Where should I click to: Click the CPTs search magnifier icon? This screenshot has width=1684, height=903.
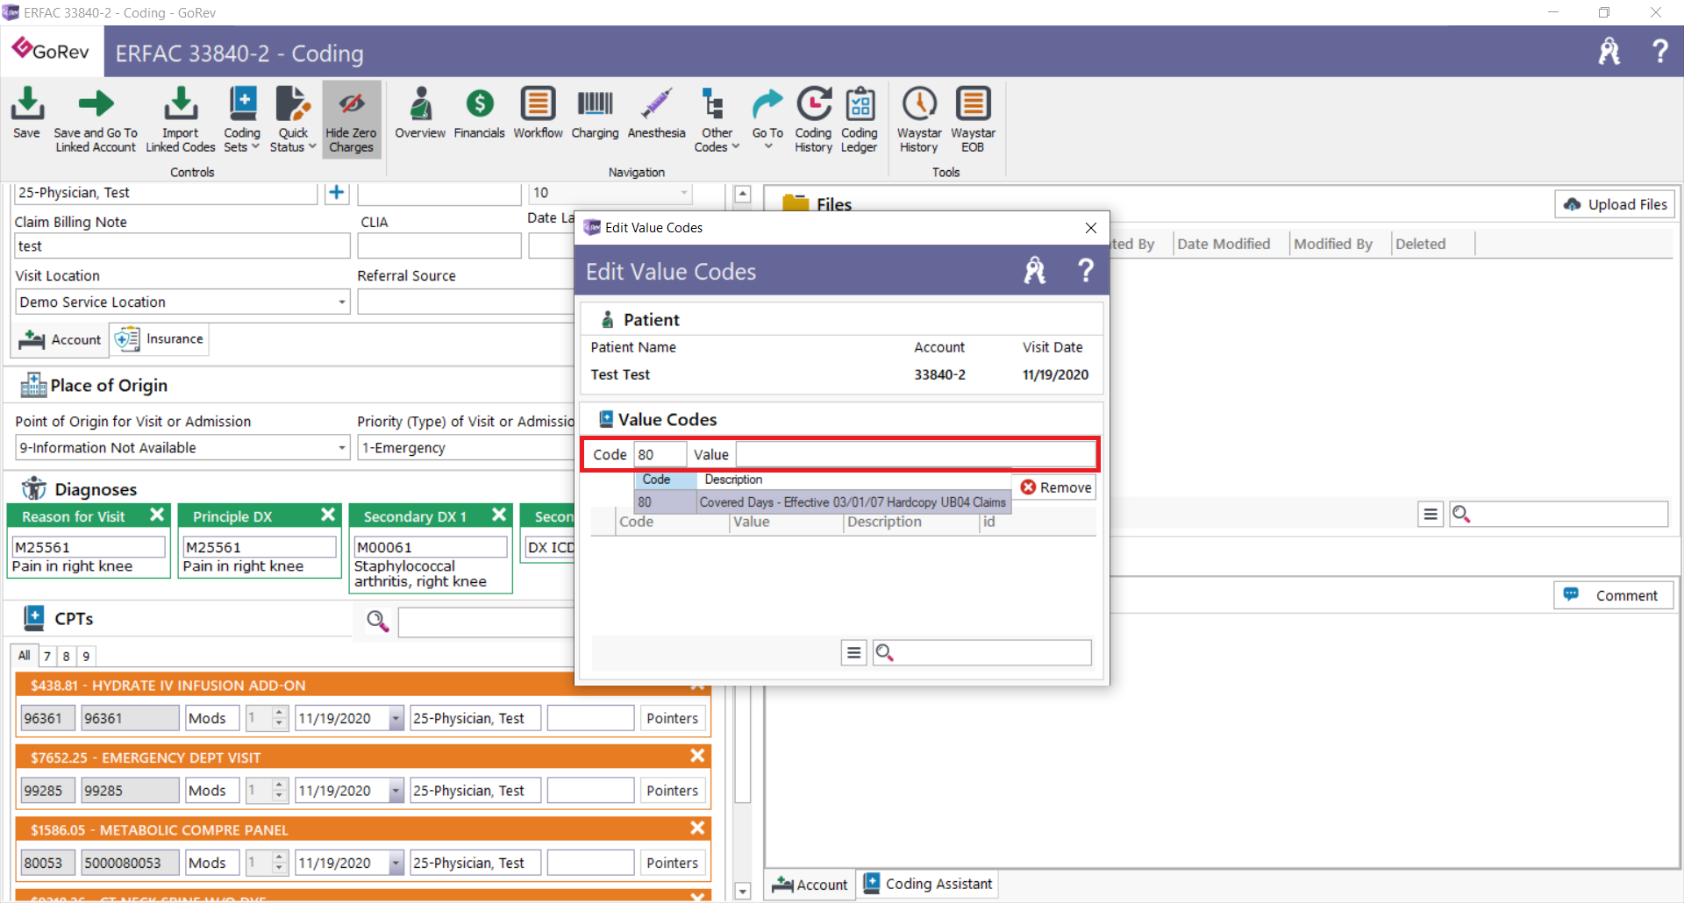tap(378, 621)
